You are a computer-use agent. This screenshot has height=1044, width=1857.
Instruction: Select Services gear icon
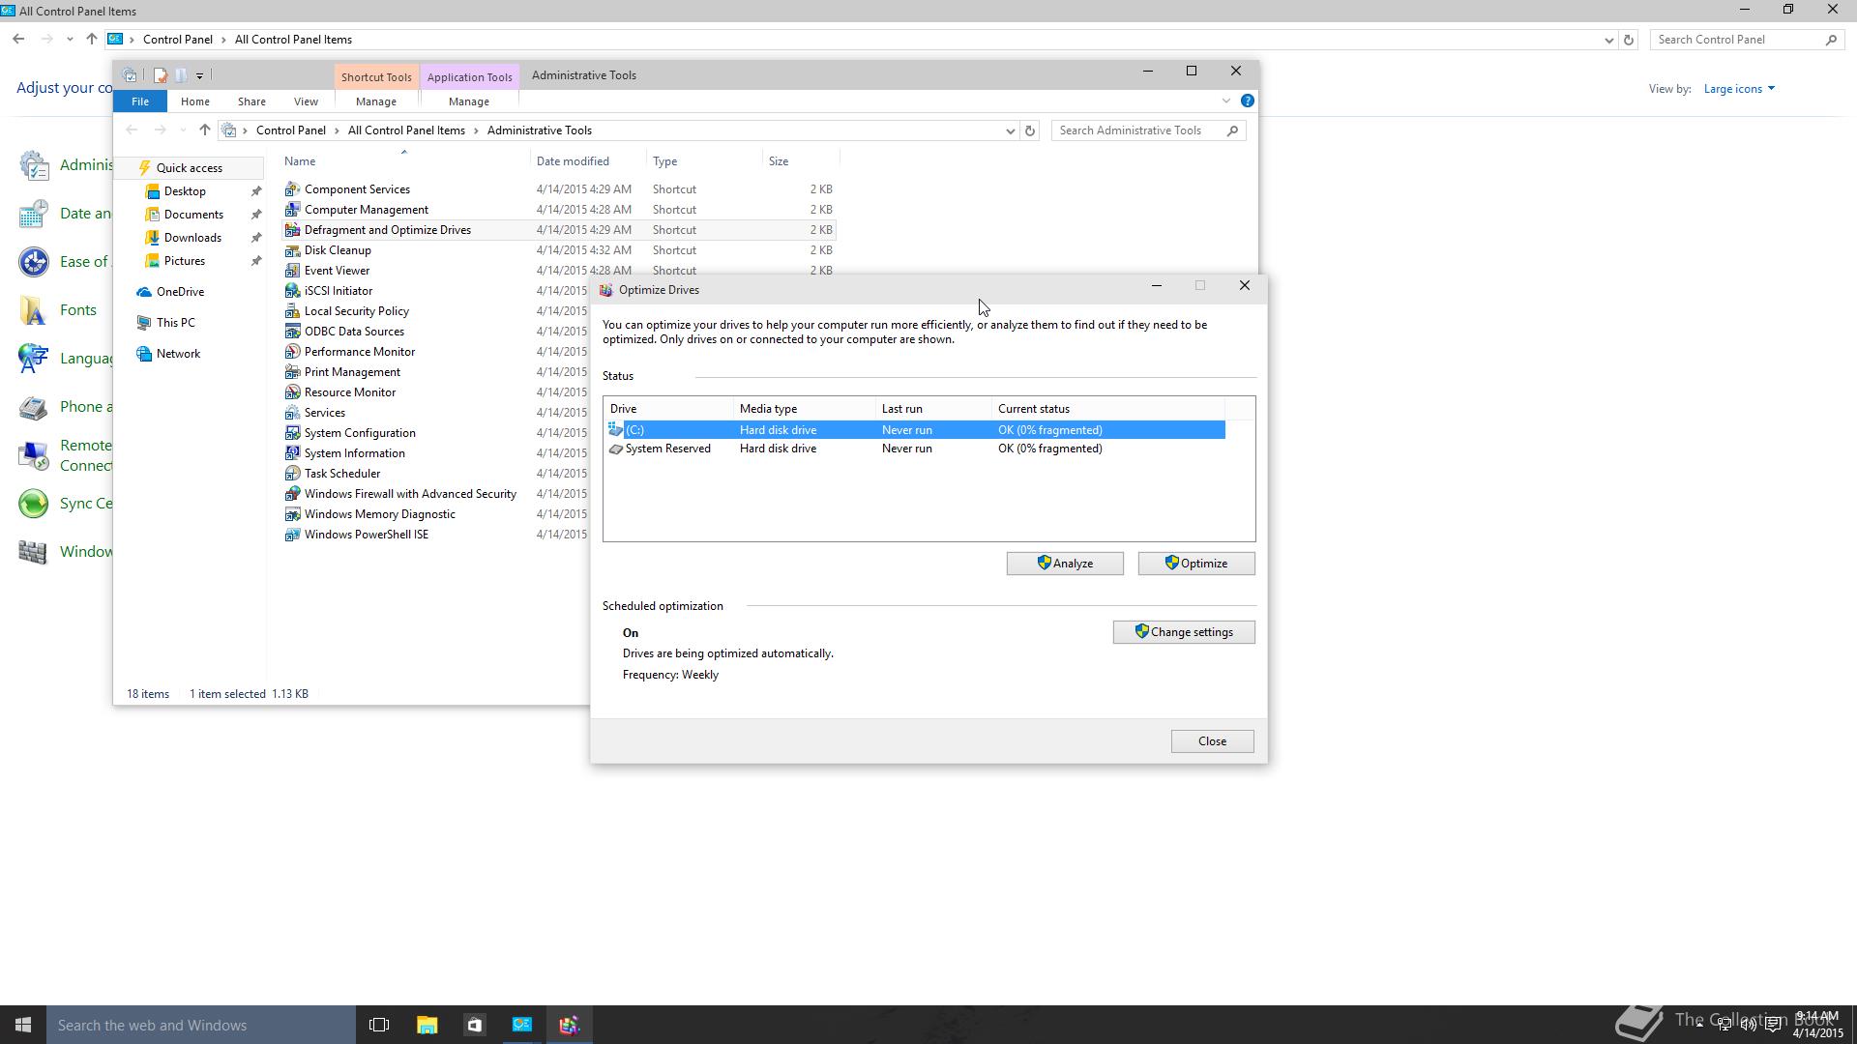click(x=292, y=413)
